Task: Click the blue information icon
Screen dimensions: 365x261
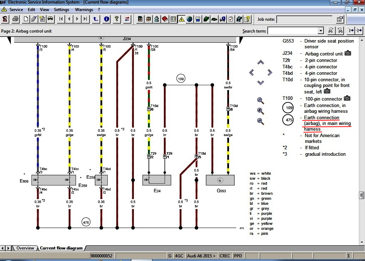Action: tap(106, 19)
